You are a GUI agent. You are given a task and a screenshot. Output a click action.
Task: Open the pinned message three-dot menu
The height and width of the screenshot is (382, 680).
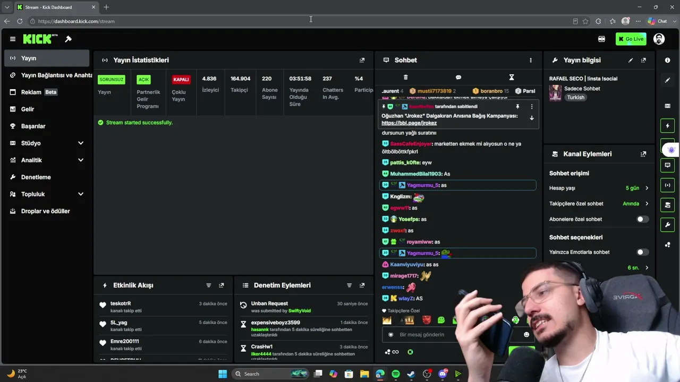[531, 107]
